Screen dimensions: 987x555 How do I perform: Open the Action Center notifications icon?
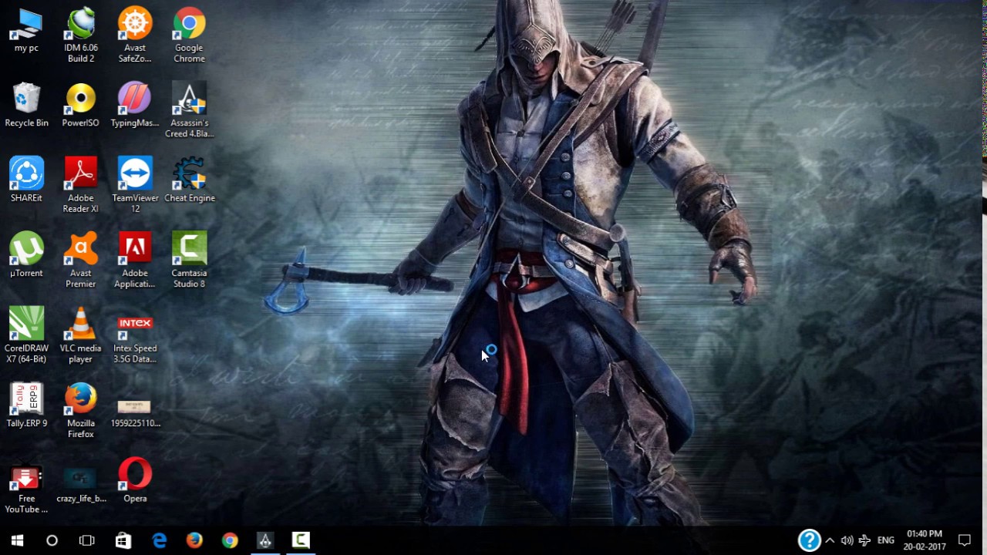click(965, 540)
